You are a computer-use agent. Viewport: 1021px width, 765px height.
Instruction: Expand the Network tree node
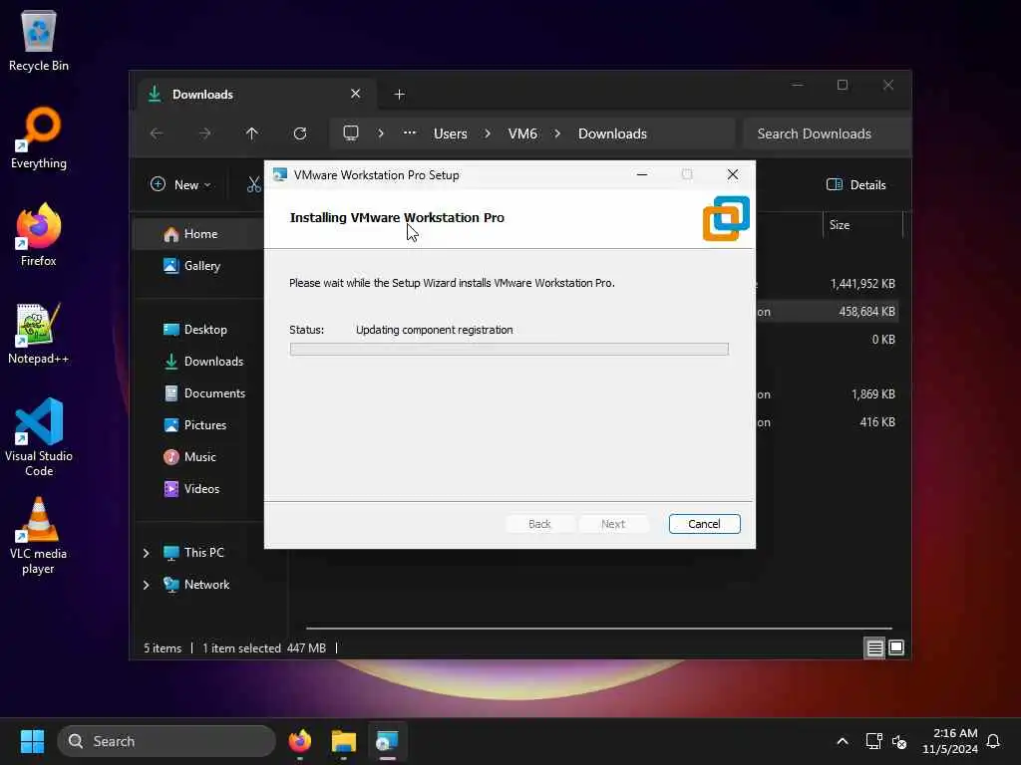tap(146, 585)
